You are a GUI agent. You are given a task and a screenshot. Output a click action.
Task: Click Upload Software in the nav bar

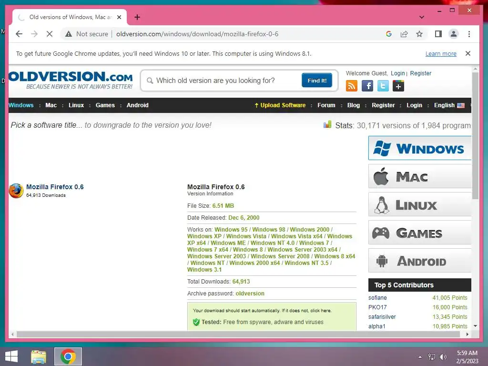coord(280,105)
